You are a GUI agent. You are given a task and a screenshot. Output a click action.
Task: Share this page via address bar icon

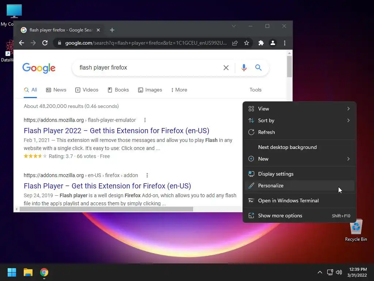pos(235,43)
